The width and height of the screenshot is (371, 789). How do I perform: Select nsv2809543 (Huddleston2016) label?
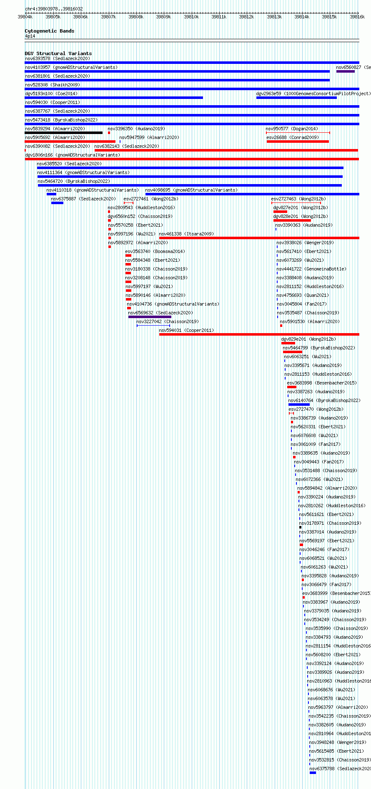click(x=141, y=207)
